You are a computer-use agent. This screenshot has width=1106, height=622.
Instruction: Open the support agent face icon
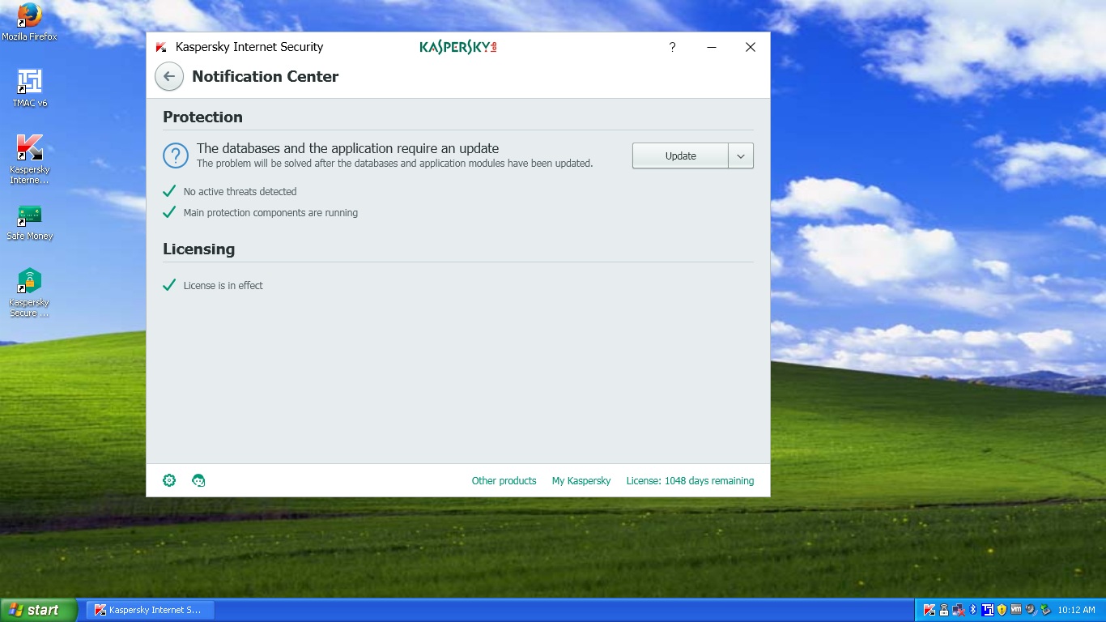198,480
